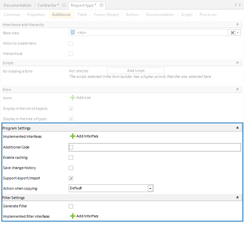
Task: Toggle Save change history checkbox
Action: click(71, 168)
